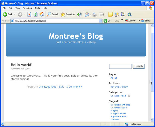This screenshot has height=127, width=155.
Task: Open the Favorites menu in menu bar
Action: tap(27, 8)
